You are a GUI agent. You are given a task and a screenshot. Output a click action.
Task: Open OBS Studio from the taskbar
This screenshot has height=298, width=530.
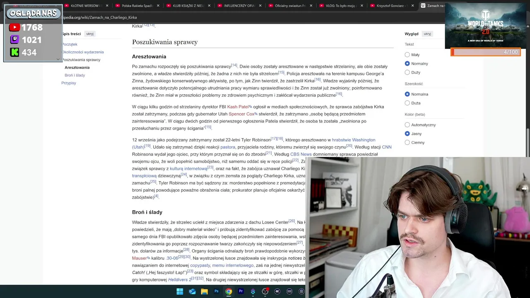click(x=265, y=291)
